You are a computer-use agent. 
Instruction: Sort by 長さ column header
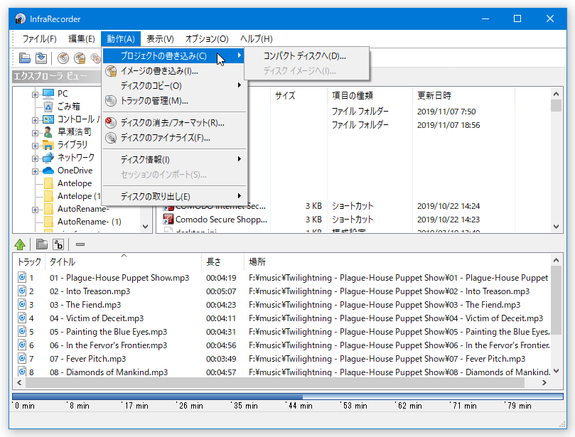pos(222,261)
